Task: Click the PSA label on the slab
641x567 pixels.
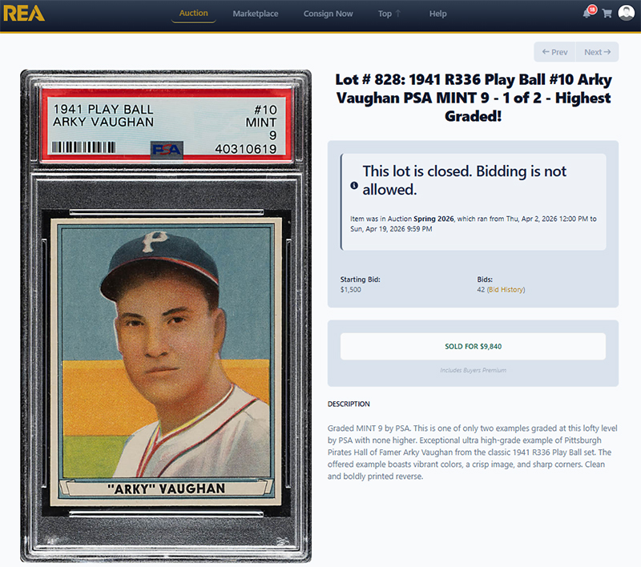Action: (167, 126)
